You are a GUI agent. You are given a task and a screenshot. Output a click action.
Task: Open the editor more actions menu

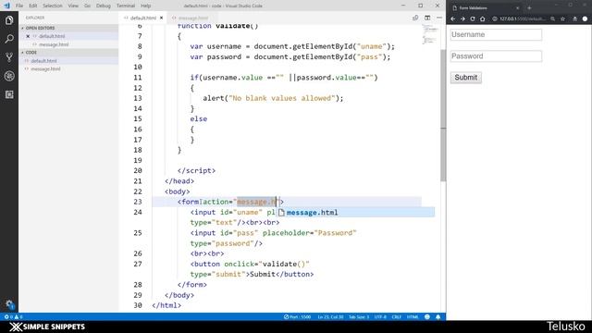click(x=439, y=18)
